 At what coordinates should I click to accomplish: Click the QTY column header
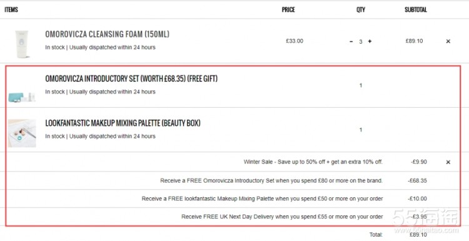coord(361,9)
